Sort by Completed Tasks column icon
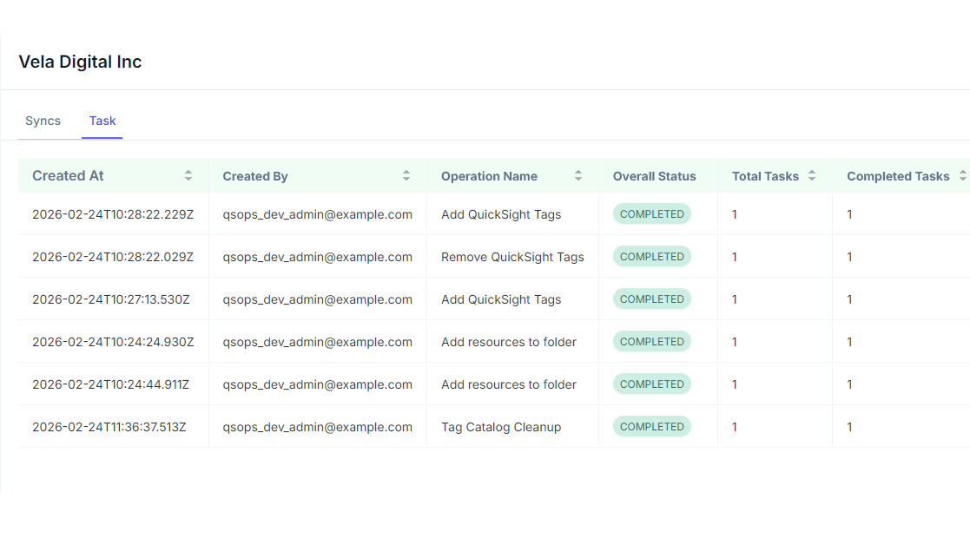Viewport: 970px width, 538px height. [963, 175]
